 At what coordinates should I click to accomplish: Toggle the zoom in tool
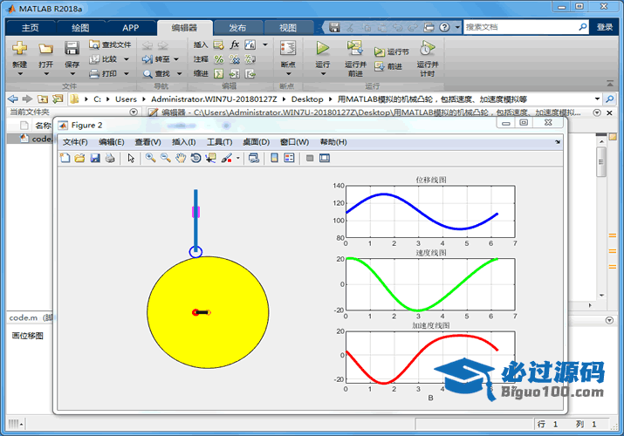click(x=150, y=158)
